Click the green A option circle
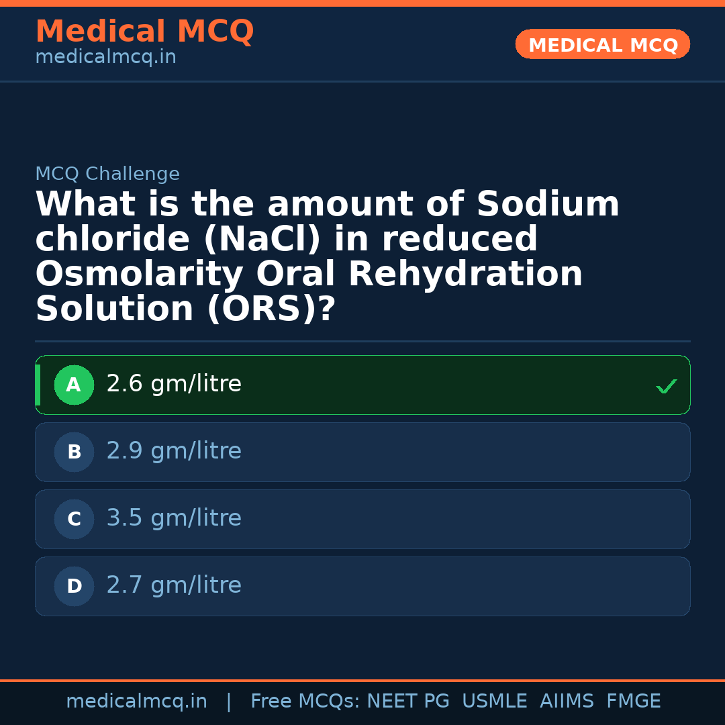The width and height of the screenshot is (725, 725). click(74, 385)
